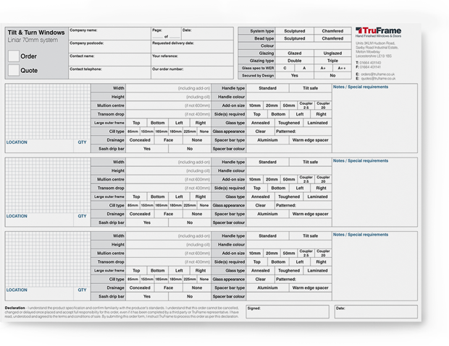Screen dimensions: 449x346
Task: Click the quotes@truframe.co.uk email address
Action: tap(378, 78)
